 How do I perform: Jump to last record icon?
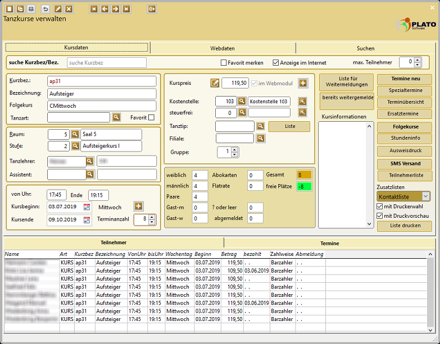(x=126, y=9)
